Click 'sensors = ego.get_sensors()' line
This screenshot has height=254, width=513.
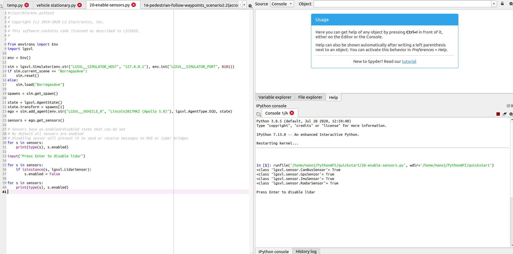pos(36,120)
